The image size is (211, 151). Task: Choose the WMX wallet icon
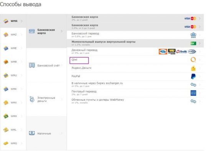pos(6,103)
